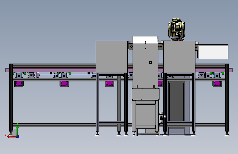Viewport: 238px width, 154px height.
Task: Select the right gray enclosure panel under the robot
Action: (179, 57)
